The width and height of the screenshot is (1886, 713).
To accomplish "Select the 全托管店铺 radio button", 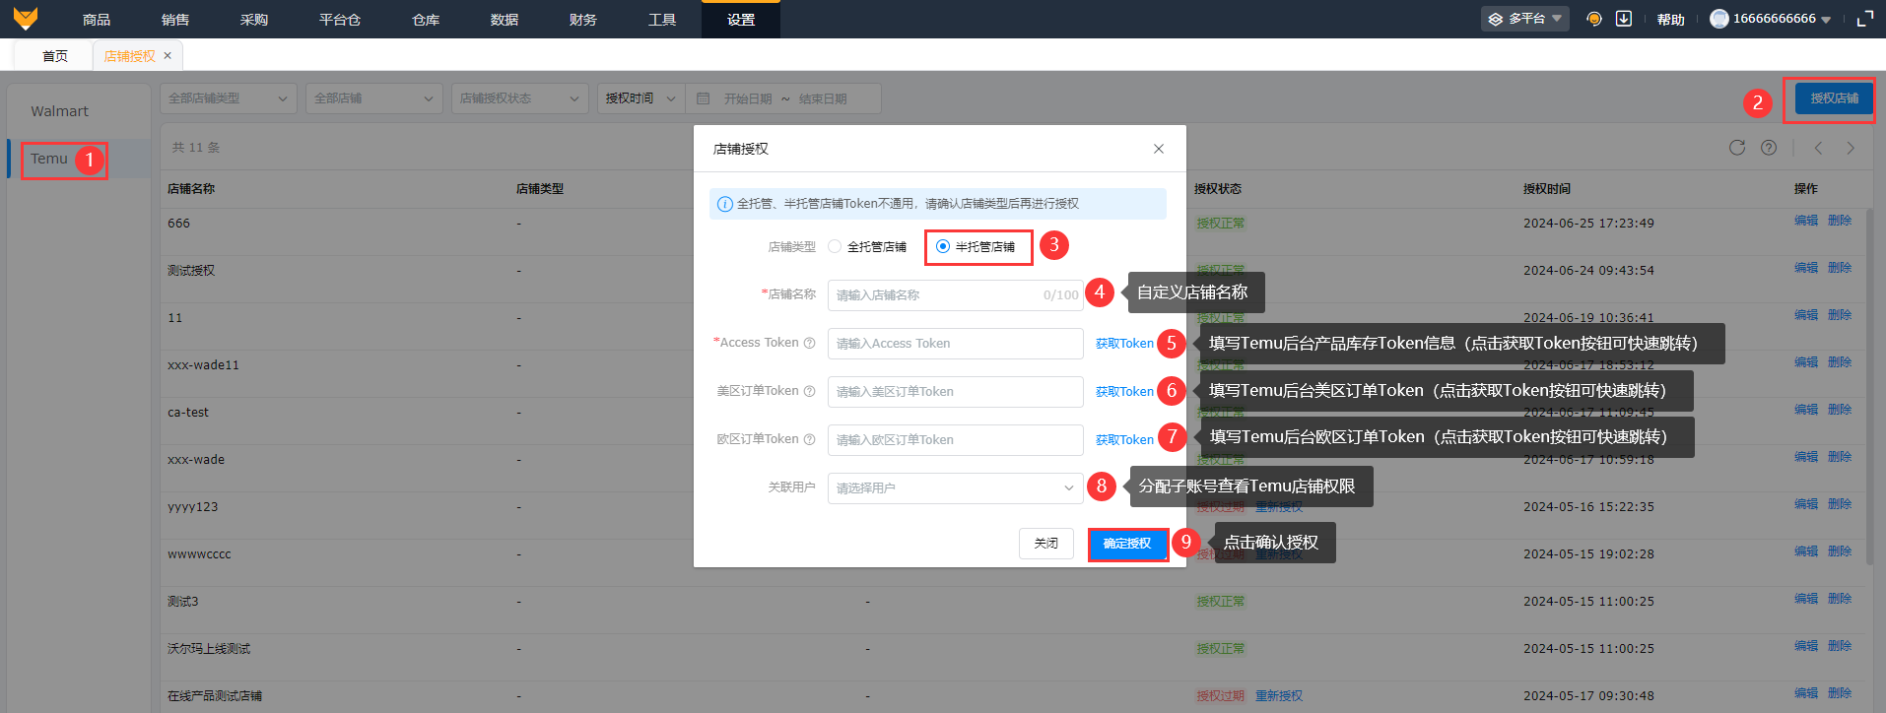I will click(835, 247).
